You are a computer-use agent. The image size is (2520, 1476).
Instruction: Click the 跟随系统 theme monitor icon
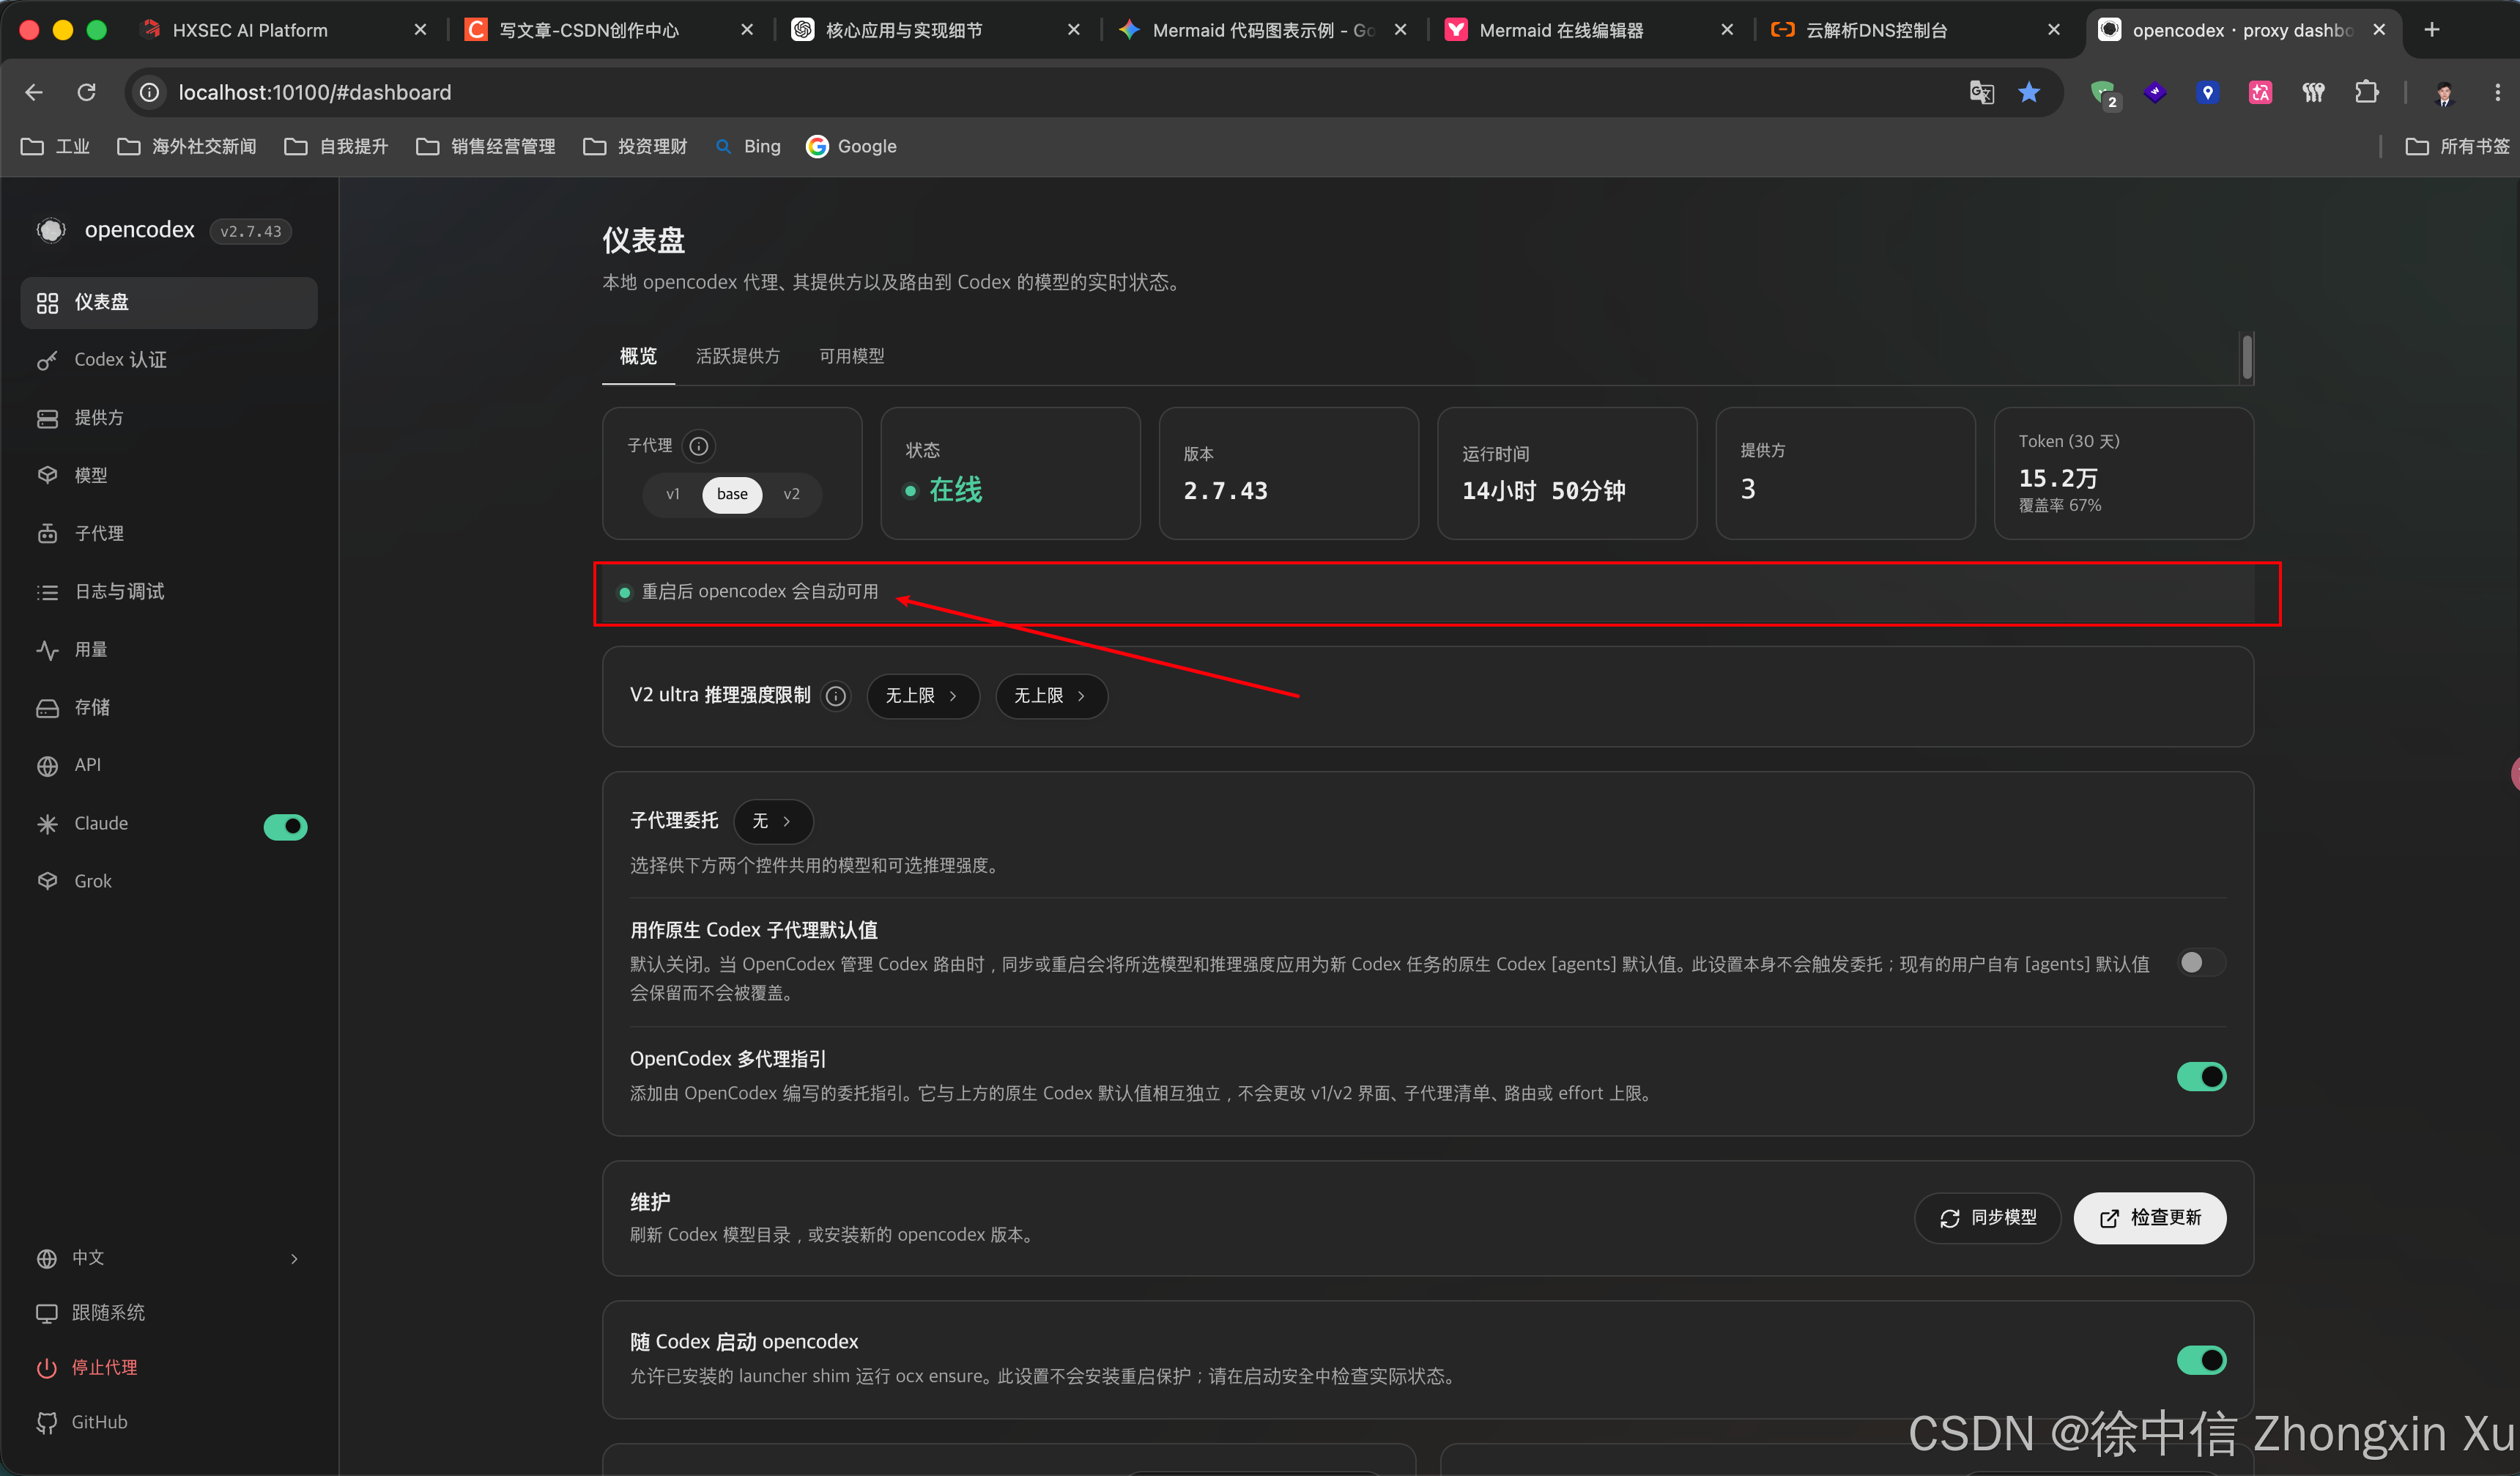point(46,1313)
